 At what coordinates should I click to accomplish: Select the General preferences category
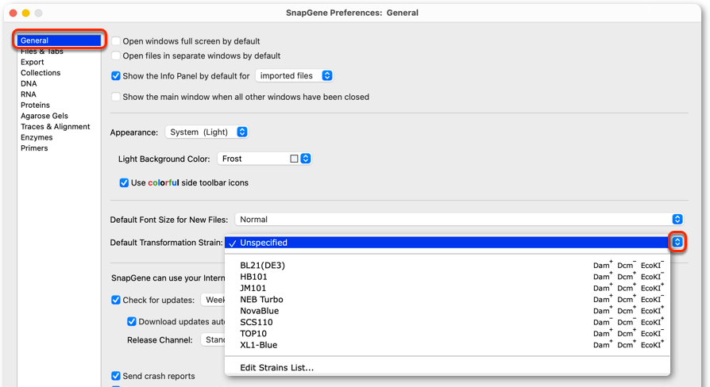click(x=59, y=40)
